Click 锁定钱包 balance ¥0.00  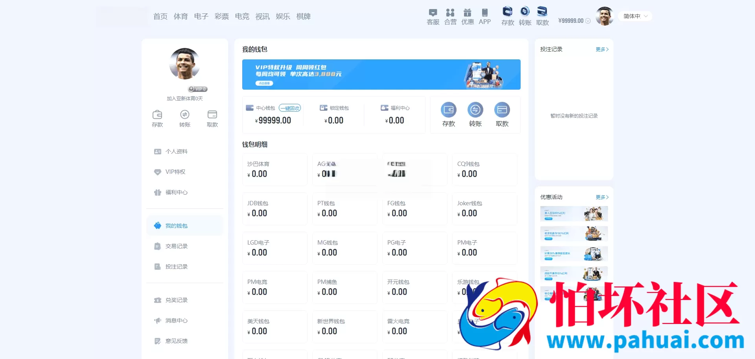[334, 121]
